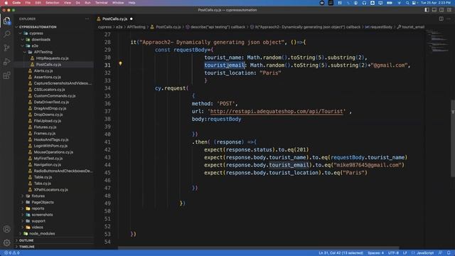
Task: Open Explorer views and more actions ellipsis
Action: (87, 19)
